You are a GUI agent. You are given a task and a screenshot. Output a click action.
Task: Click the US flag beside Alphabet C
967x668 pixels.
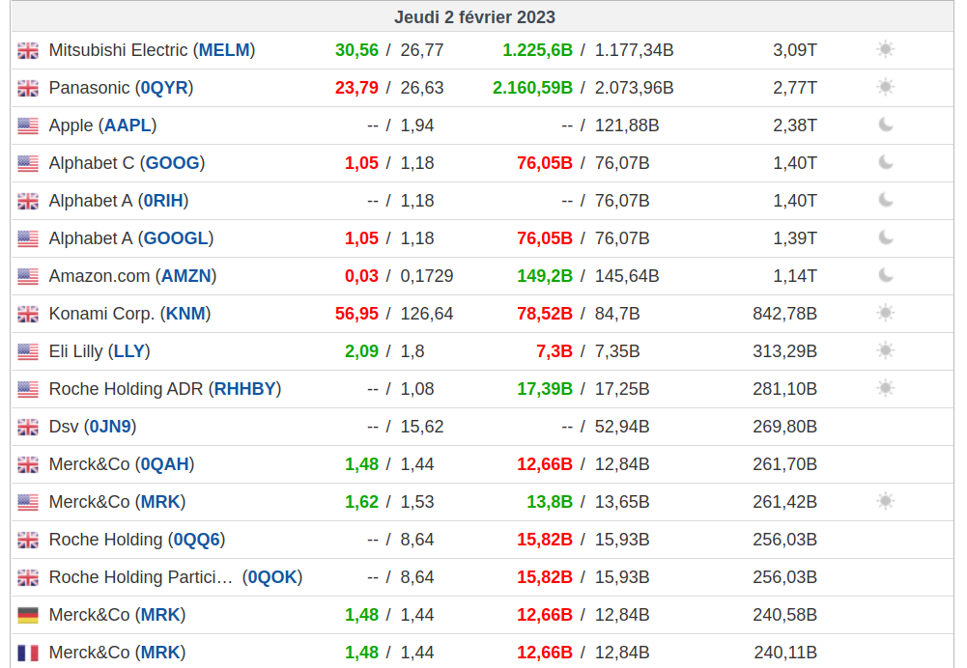point(28,163)
